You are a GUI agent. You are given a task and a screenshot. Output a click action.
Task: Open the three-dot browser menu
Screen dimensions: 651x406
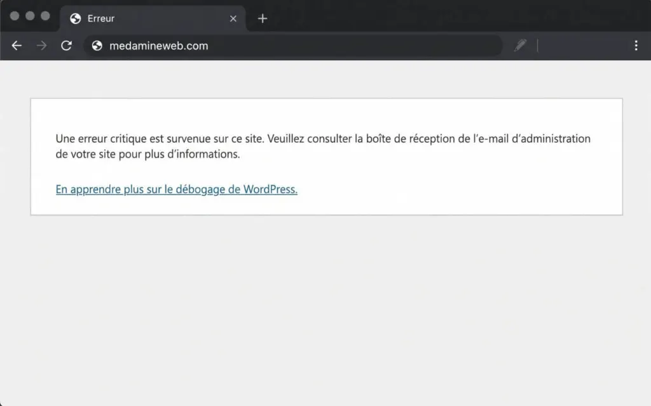tap(636, 46)
